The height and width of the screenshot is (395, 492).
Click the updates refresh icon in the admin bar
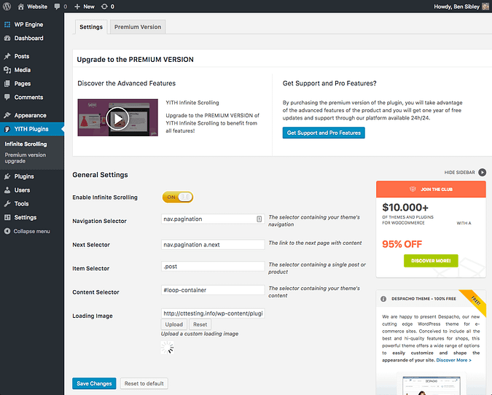tap(104, 7)
